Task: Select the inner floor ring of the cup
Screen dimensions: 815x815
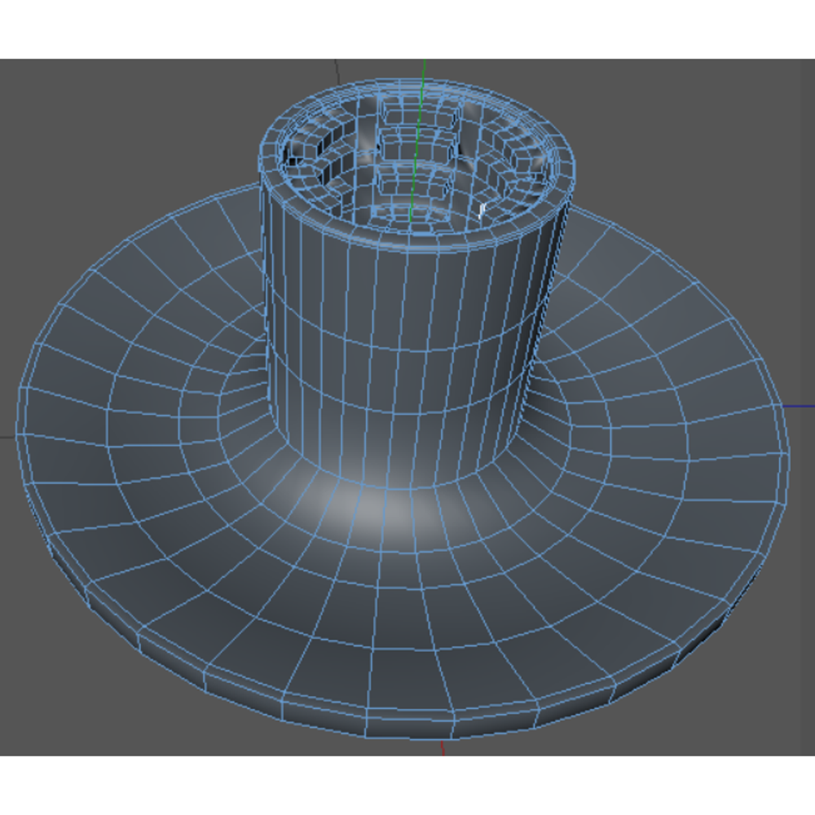Action: pos(411,216)
